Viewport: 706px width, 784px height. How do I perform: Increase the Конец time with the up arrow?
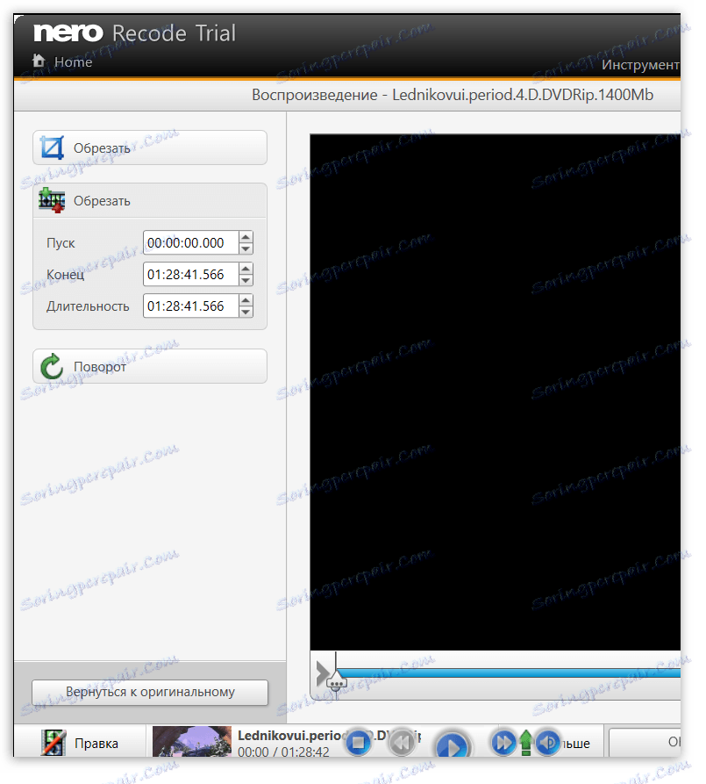pos(246,269)
